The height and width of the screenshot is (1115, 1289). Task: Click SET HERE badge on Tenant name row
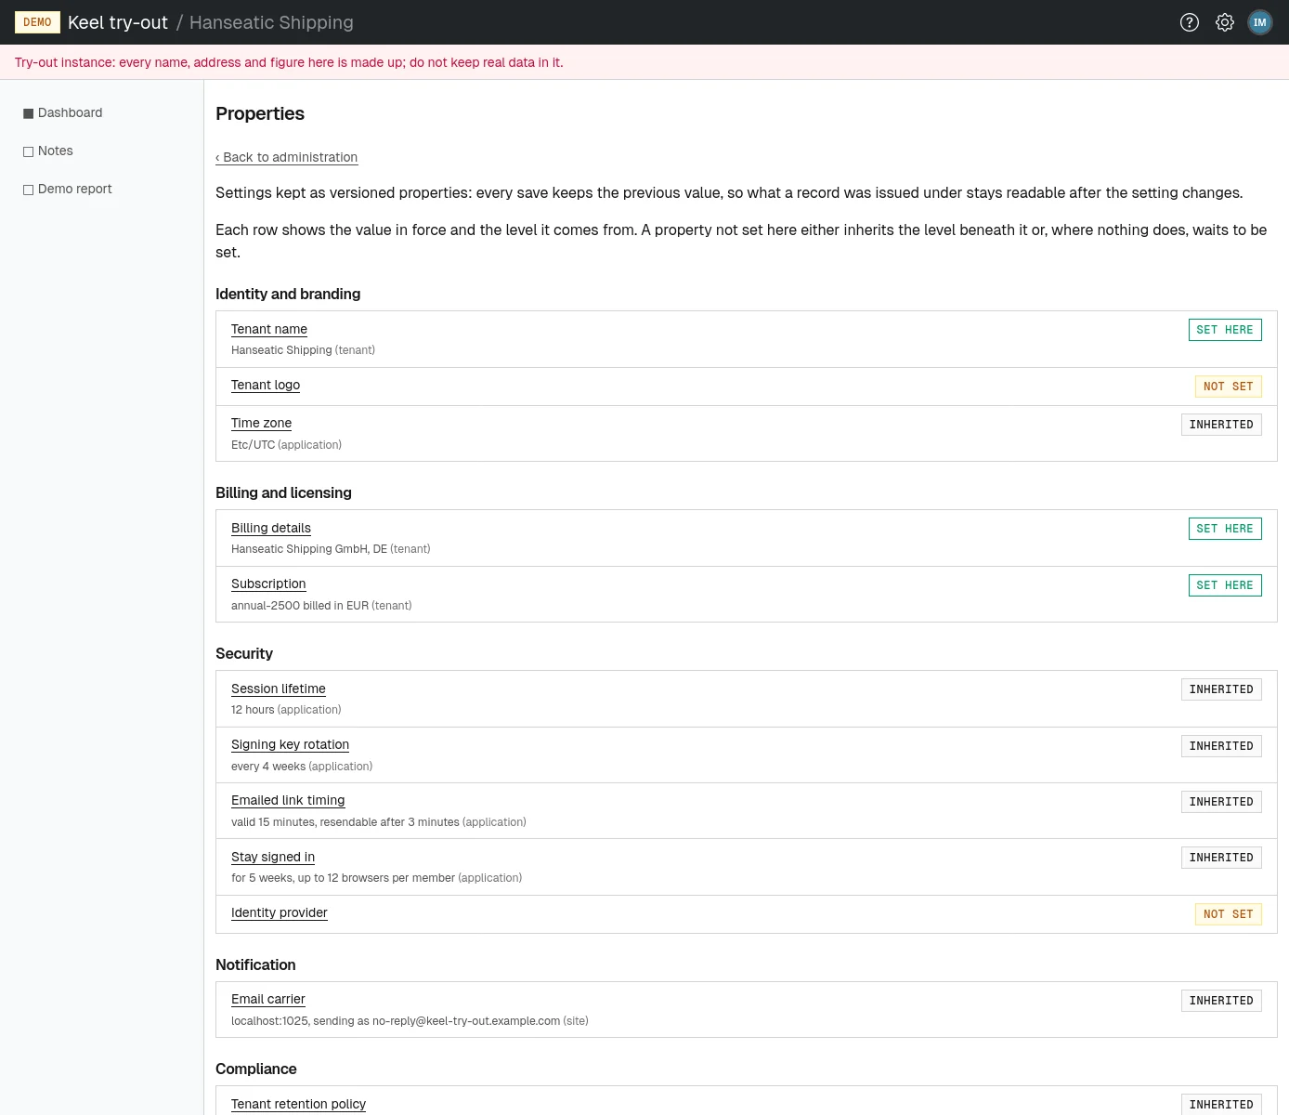[1225, 330]
